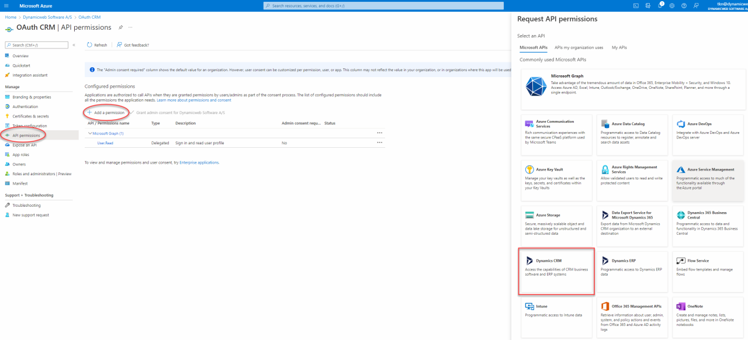Open the Cloud Shell icon in top bar

pyautogui.click(x=636, y=6)
